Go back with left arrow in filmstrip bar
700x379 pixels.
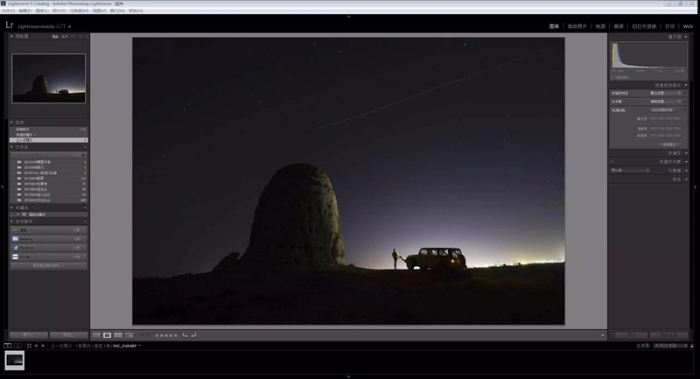[36, 346]
